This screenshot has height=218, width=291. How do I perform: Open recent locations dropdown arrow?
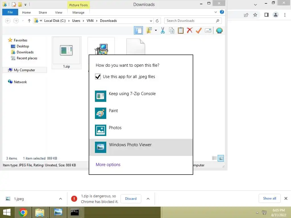click(x=23, y=21)
